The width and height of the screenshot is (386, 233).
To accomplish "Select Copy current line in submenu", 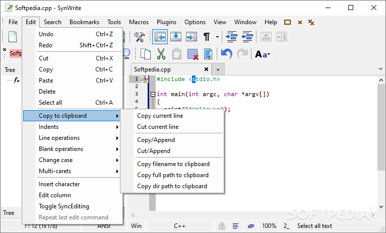I will tap(172, 116).
